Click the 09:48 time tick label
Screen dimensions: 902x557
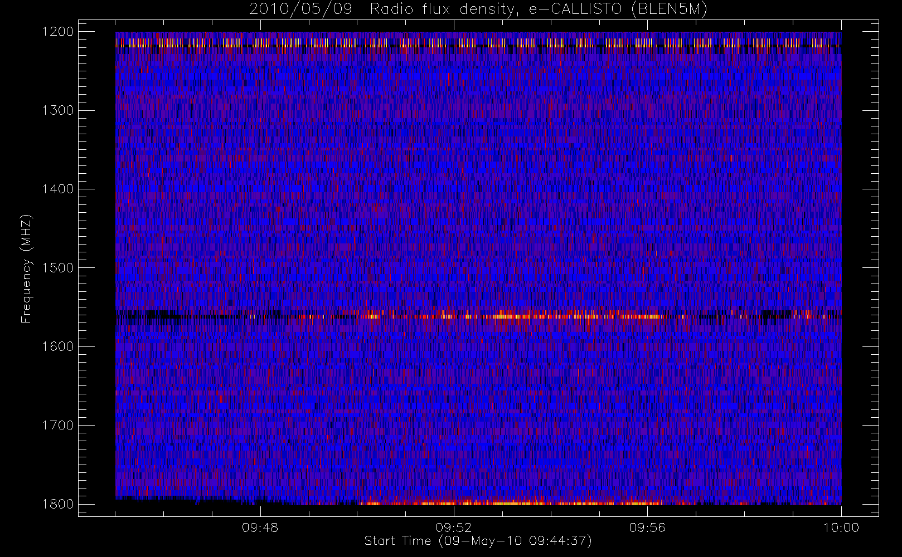coord(260,527)
